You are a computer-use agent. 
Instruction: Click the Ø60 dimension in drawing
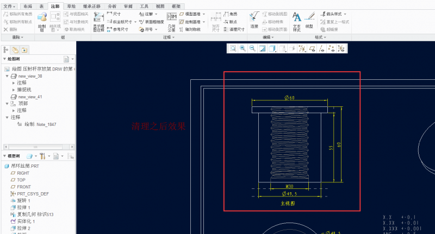pos(289,98)
